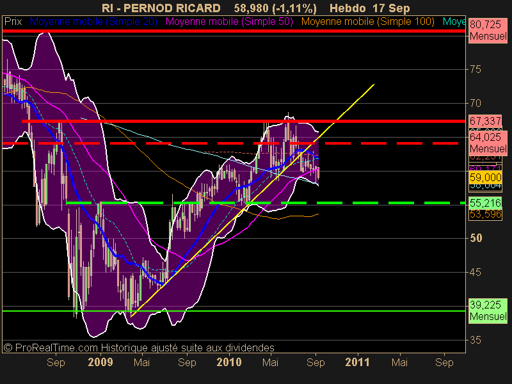
Task: Select the Prix legend label
Action: point(13,22)
